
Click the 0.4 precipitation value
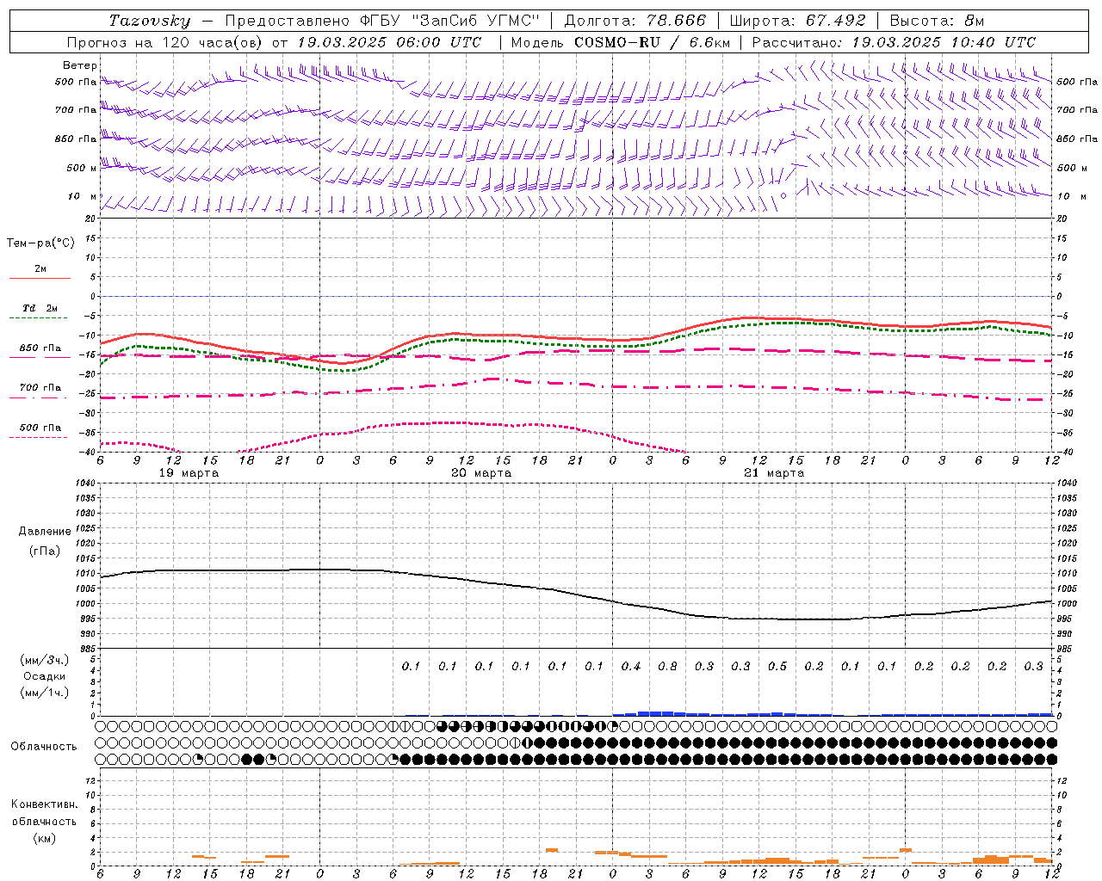[x=631, y=666]
